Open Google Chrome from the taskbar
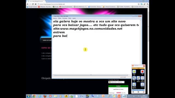 pos(34,96)
